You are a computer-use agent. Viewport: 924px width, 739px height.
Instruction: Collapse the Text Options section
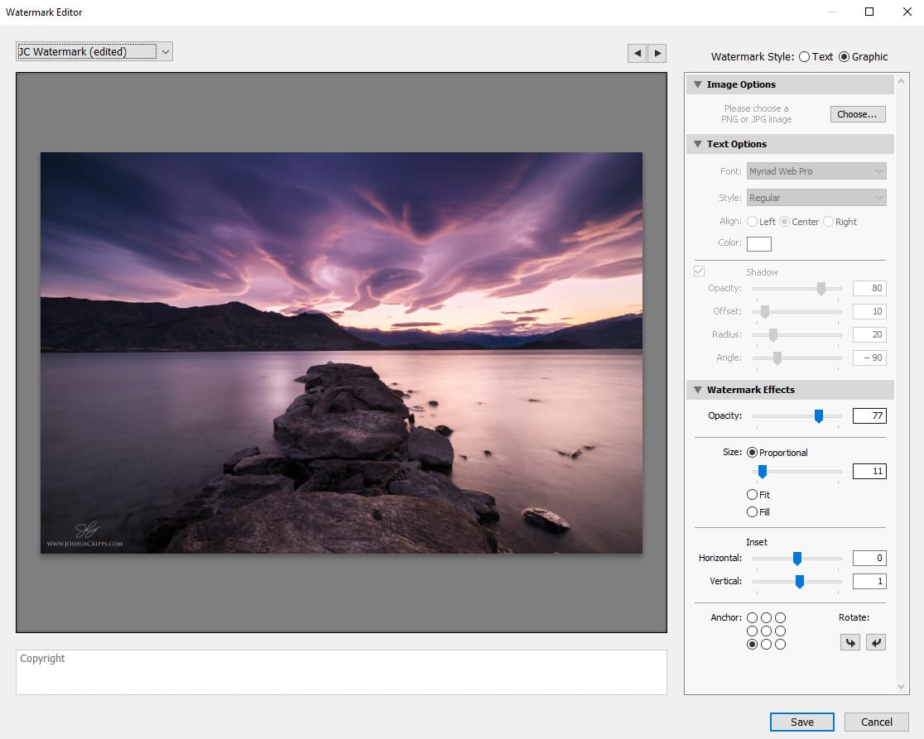(x=698, y=144)
